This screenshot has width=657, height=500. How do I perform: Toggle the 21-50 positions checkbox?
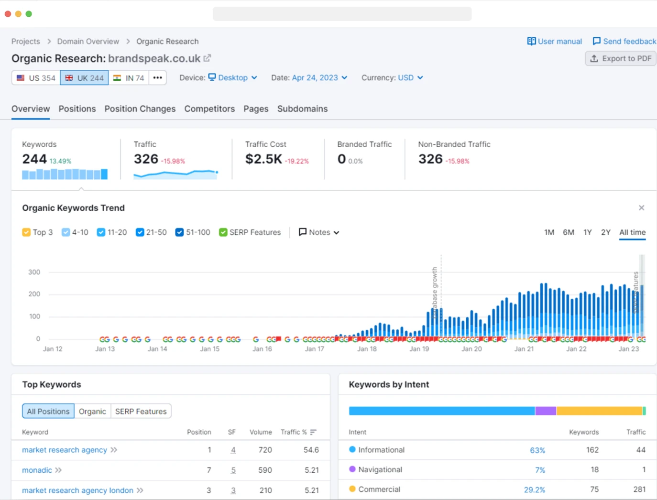click(x=140, y=232)
